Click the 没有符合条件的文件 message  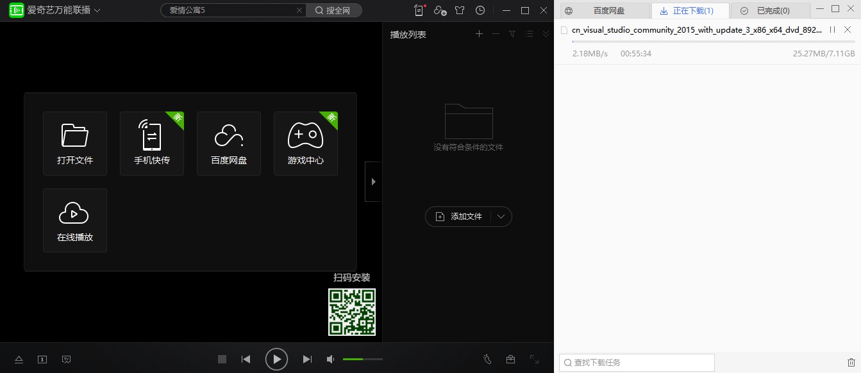469,147
